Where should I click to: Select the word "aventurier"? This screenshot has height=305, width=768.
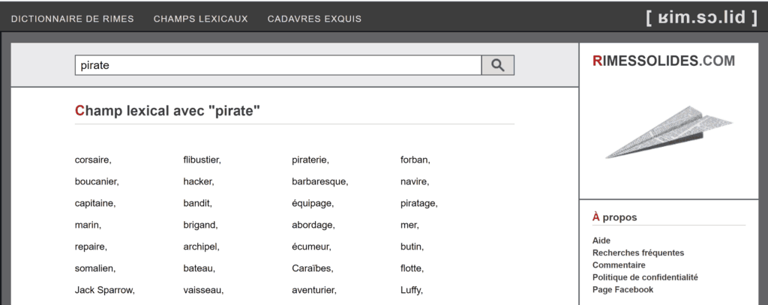(313, 290)
